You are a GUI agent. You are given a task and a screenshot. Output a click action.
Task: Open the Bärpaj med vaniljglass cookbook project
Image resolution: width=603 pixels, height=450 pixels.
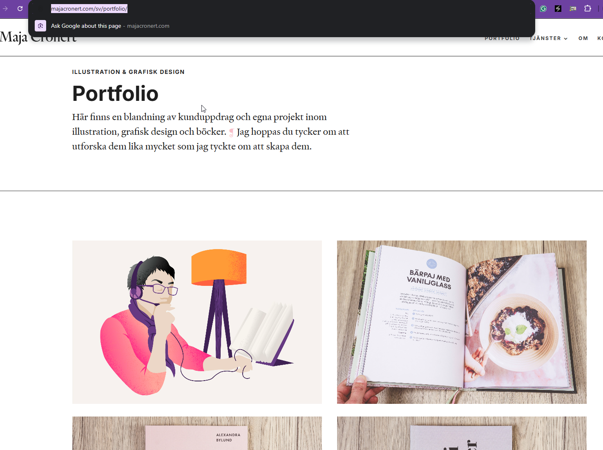462,322
